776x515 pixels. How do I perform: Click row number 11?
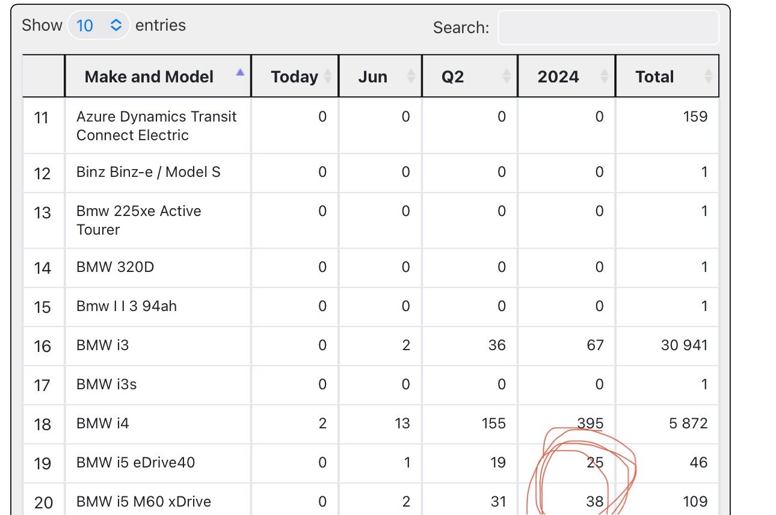42,117
